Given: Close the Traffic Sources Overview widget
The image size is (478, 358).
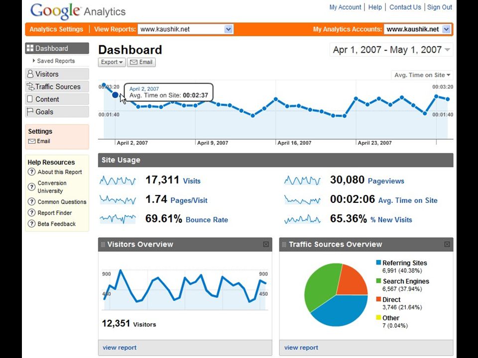Looking at the screenshot, I should 447,244.
